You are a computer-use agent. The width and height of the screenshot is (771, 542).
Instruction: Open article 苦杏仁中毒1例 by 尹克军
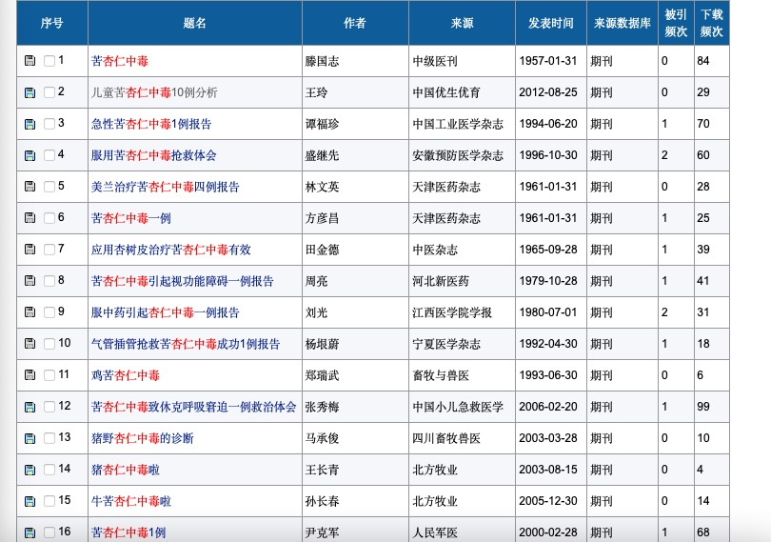pos(128,532)
